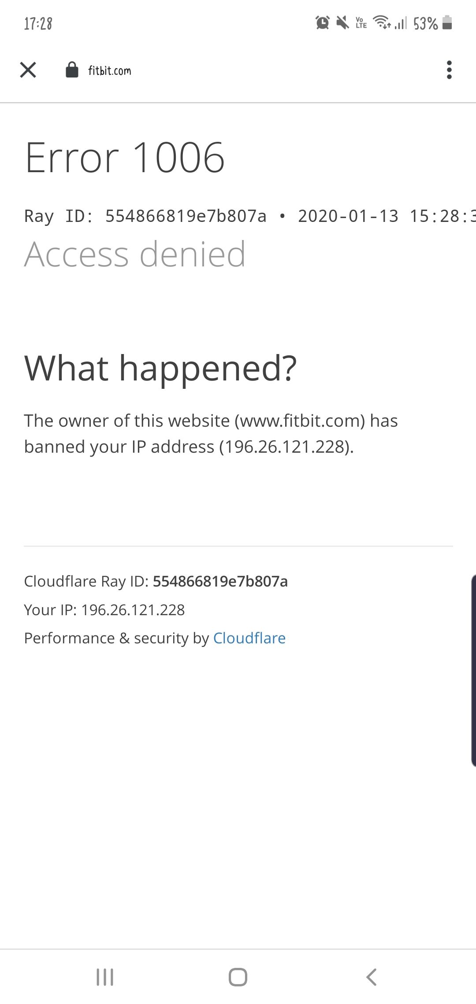
Task: Tap the padlock site security icon
Action: [72, 70]
